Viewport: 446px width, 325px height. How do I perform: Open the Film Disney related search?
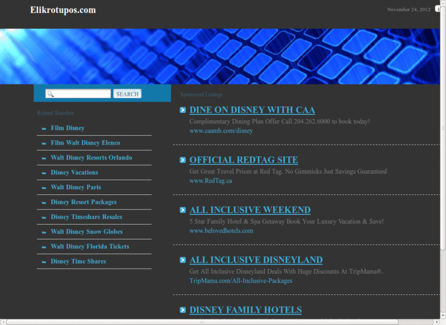coord(67,128)
